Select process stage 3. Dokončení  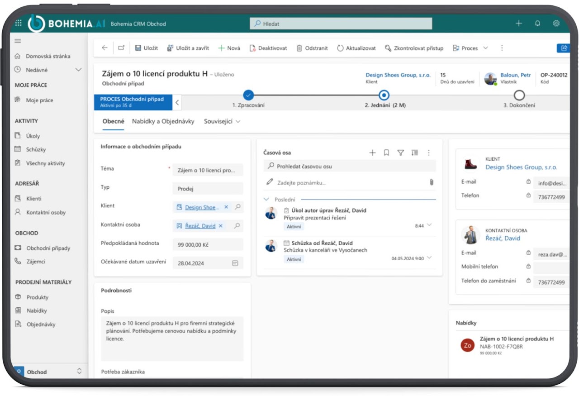(x=519, y=95)
